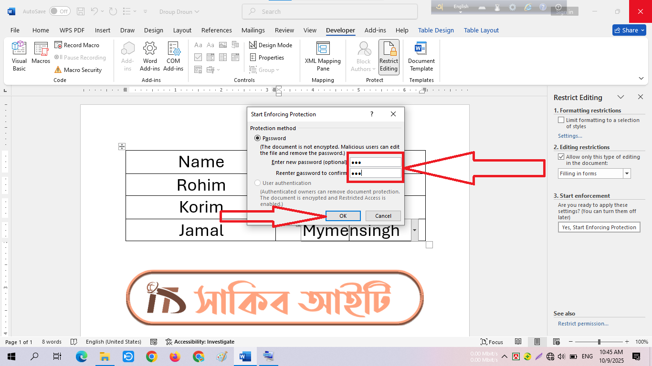The width and height of the screenshot is (652, 366).
Task: Toggle Design Mode in Controls
Action: coord(271,45)
